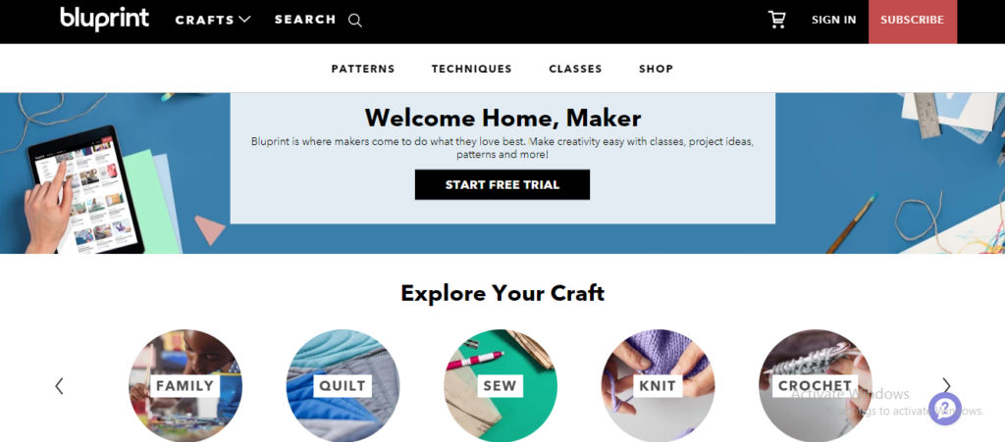Open the purple help chat bubble
1005x442 pixels.
945,409
